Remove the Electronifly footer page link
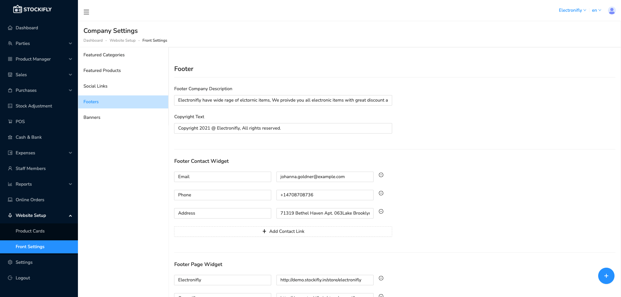 [x=381, y=278]
